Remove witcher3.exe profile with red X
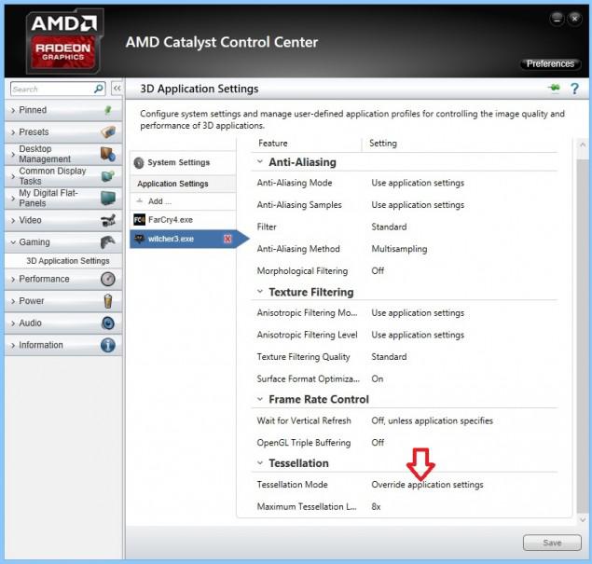592x564 pixels. 227,240
